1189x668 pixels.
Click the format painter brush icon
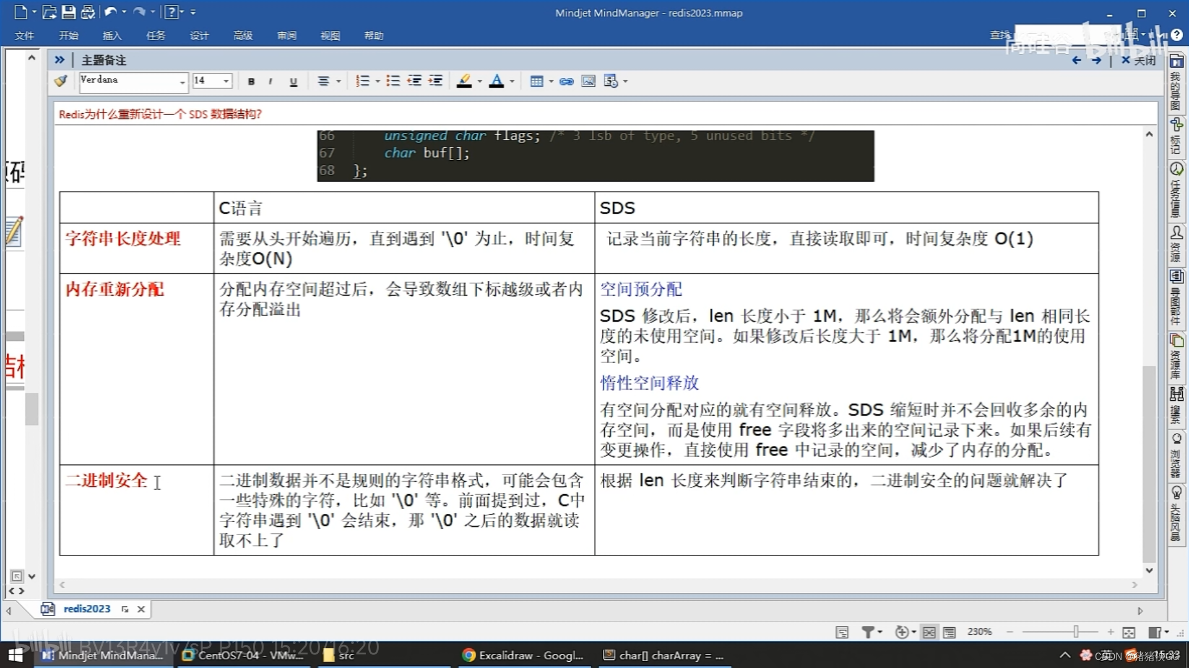61,81
